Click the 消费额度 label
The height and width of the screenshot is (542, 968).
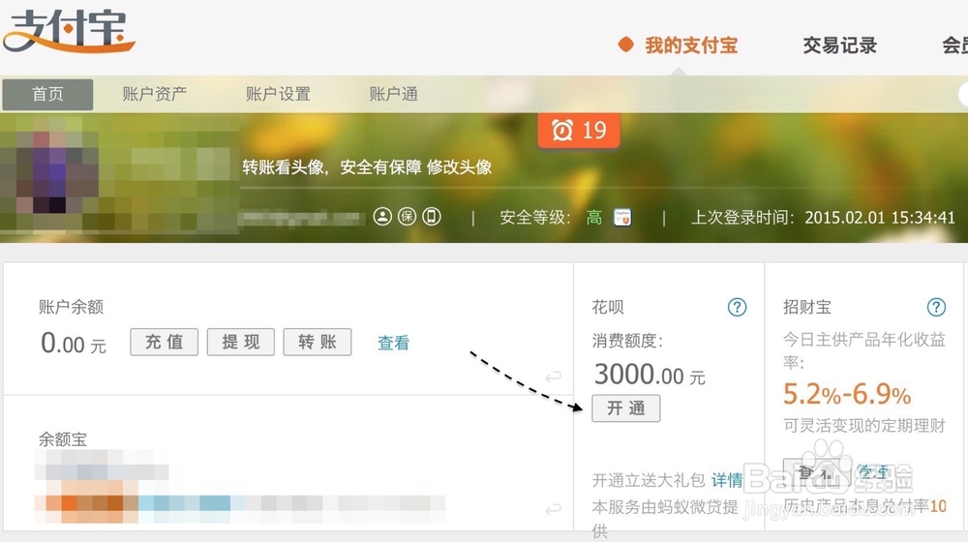[627, 340]
